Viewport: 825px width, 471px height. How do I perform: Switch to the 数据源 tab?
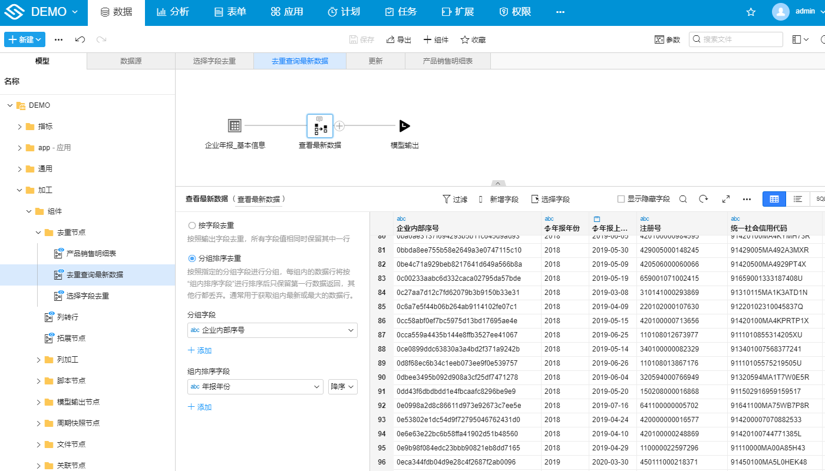131,61
